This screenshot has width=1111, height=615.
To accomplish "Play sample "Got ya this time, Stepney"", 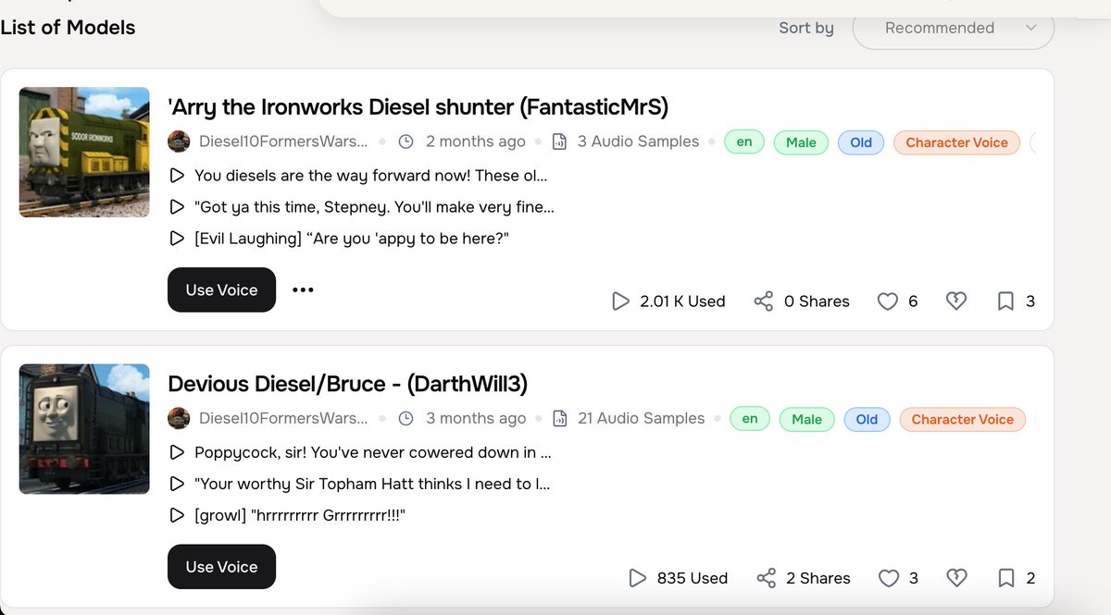I will 177,207.
